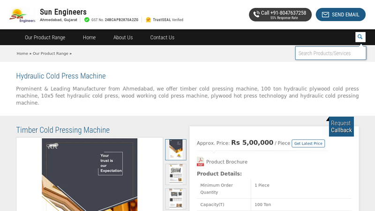The width and height of the screenshot is (375, 211).
Task: Select third product thumbnail
Action: (x=176, y=199)
